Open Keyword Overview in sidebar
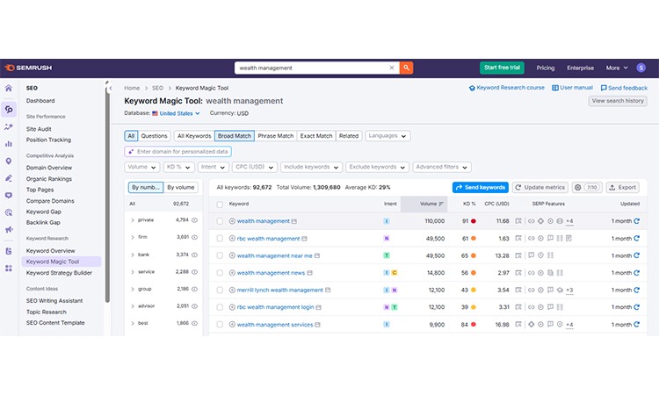 pyautogui.click(x=50, y=250)
